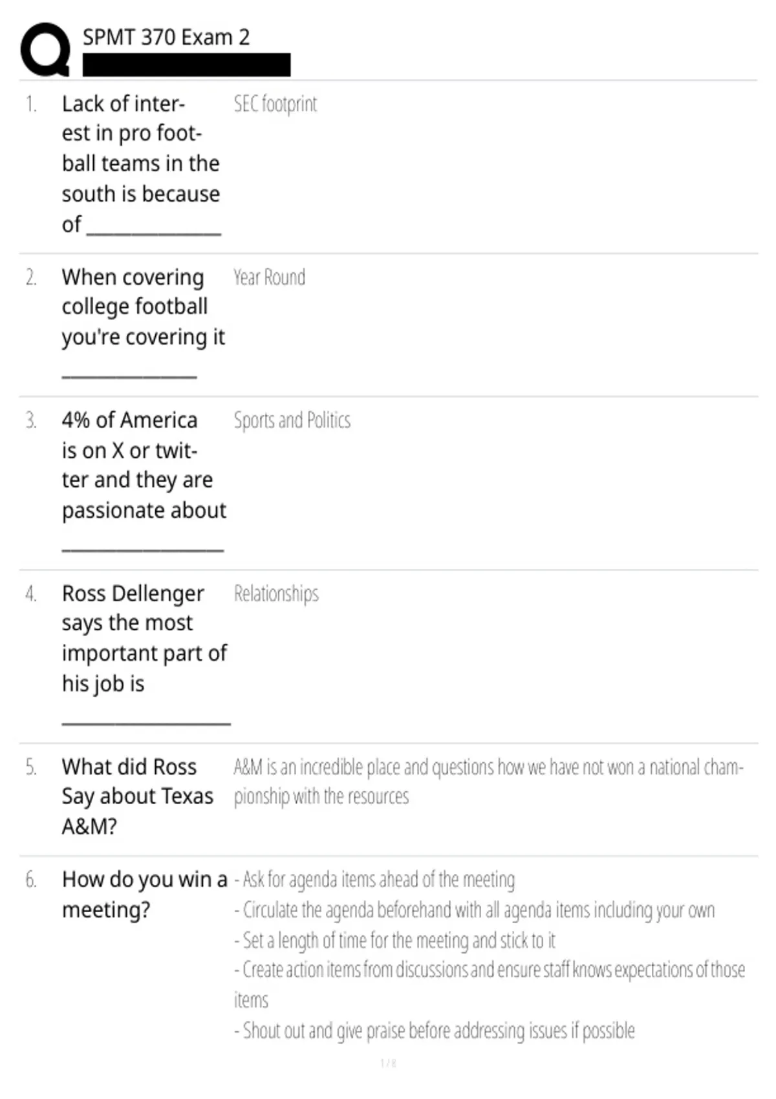The image size is (776, 1099).
Task: Click the 'SEC footprint' definition
Action: click(275, 103)
